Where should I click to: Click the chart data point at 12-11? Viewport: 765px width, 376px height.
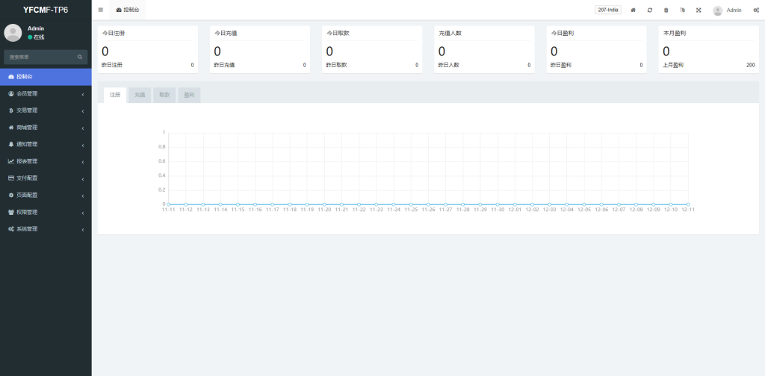[688, 204]
